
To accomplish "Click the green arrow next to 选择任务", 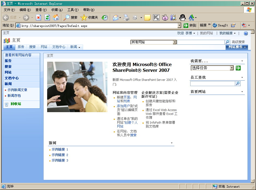I will (238, 68).
